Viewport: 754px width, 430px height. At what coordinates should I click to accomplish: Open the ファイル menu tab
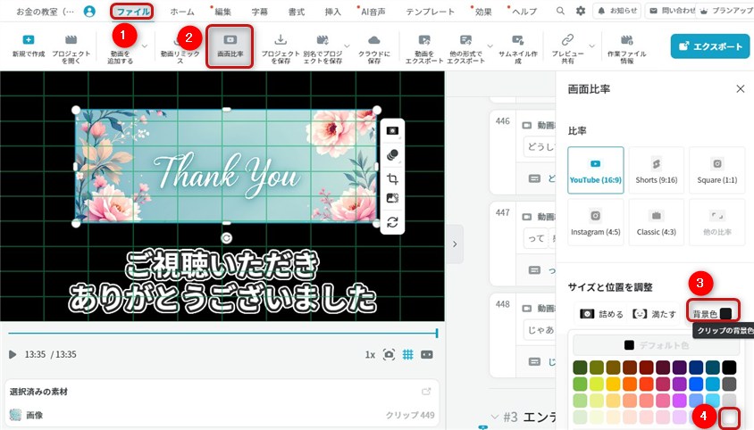(x=132, y=12)
